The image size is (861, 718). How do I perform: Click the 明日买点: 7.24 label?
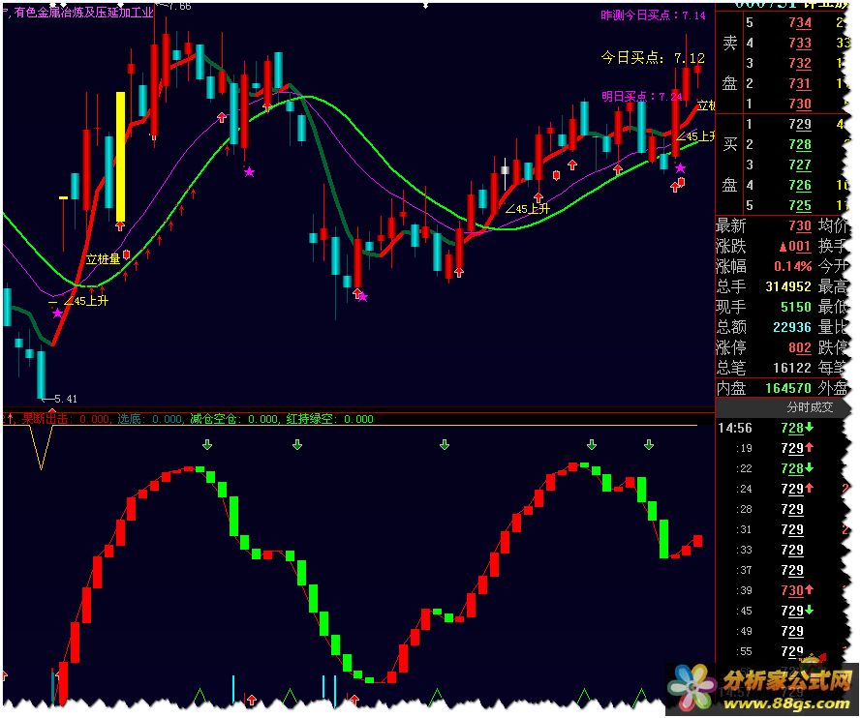[641, 97]
